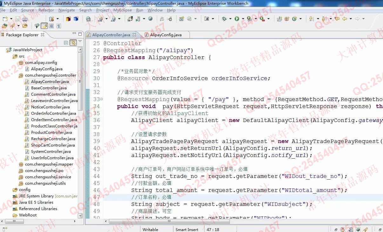Open the Source menu
Image resolution: width=383 pixels, height=232 pixels.
(28, 10)
